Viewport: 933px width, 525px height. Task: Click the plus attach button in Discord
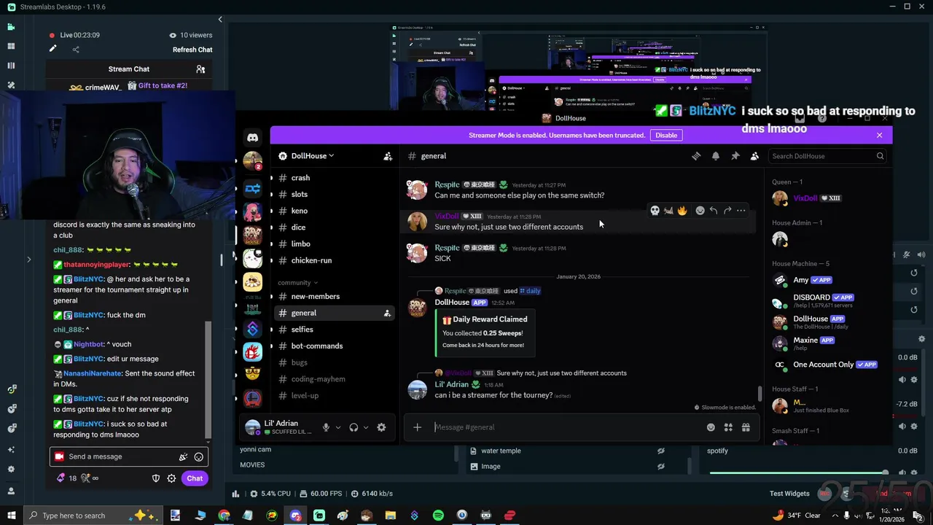[417, 427]
